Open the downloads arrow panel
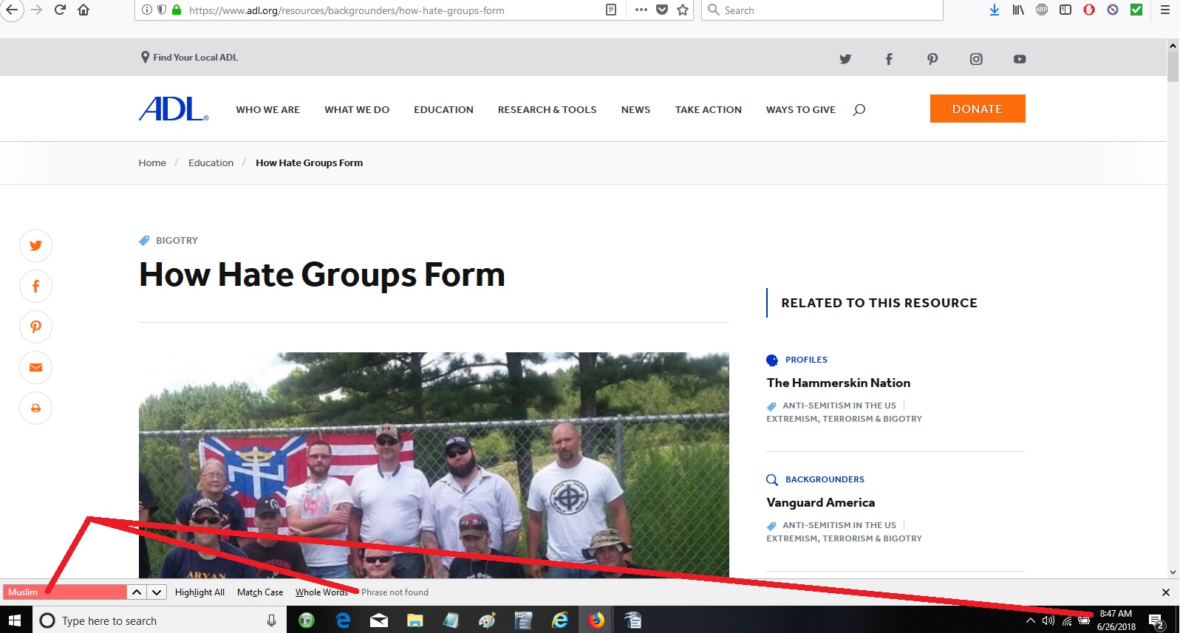The image size is (1180, 633). pos(995,10)
